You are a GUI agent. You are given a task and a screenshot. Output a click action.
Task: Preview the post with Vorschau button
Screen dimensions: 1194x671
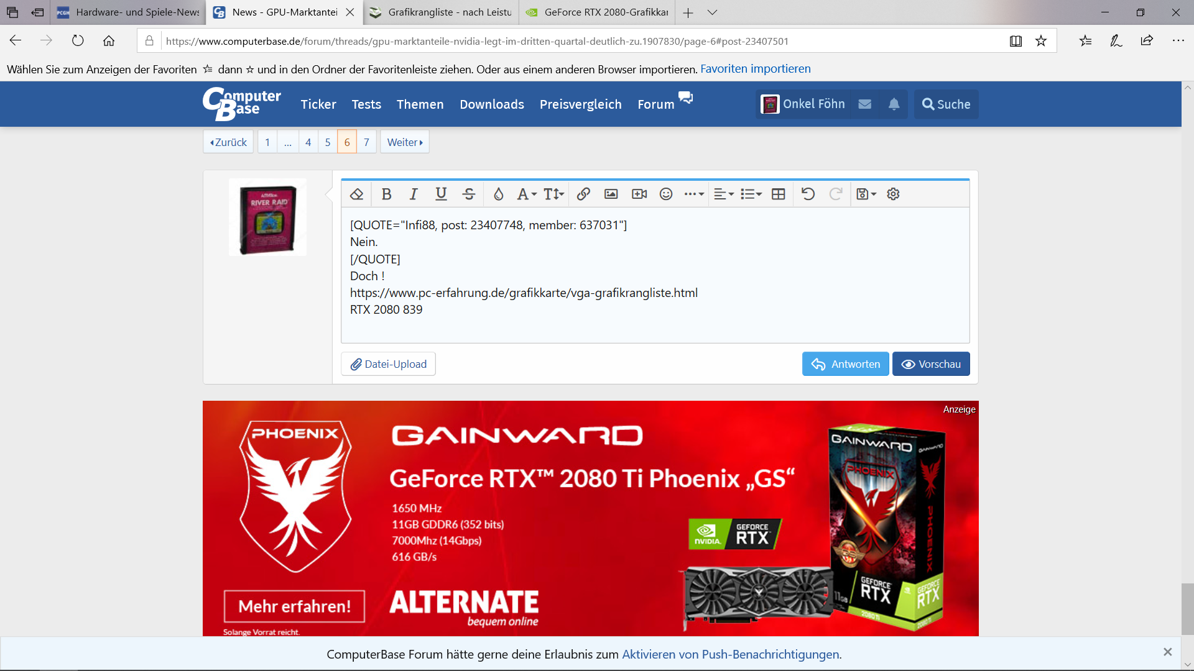pos(931,364)
